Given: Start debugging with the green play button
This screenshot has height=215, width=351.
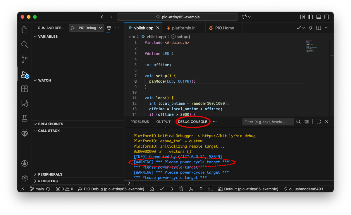Looking at the screenshot, I should click(73, 28).
